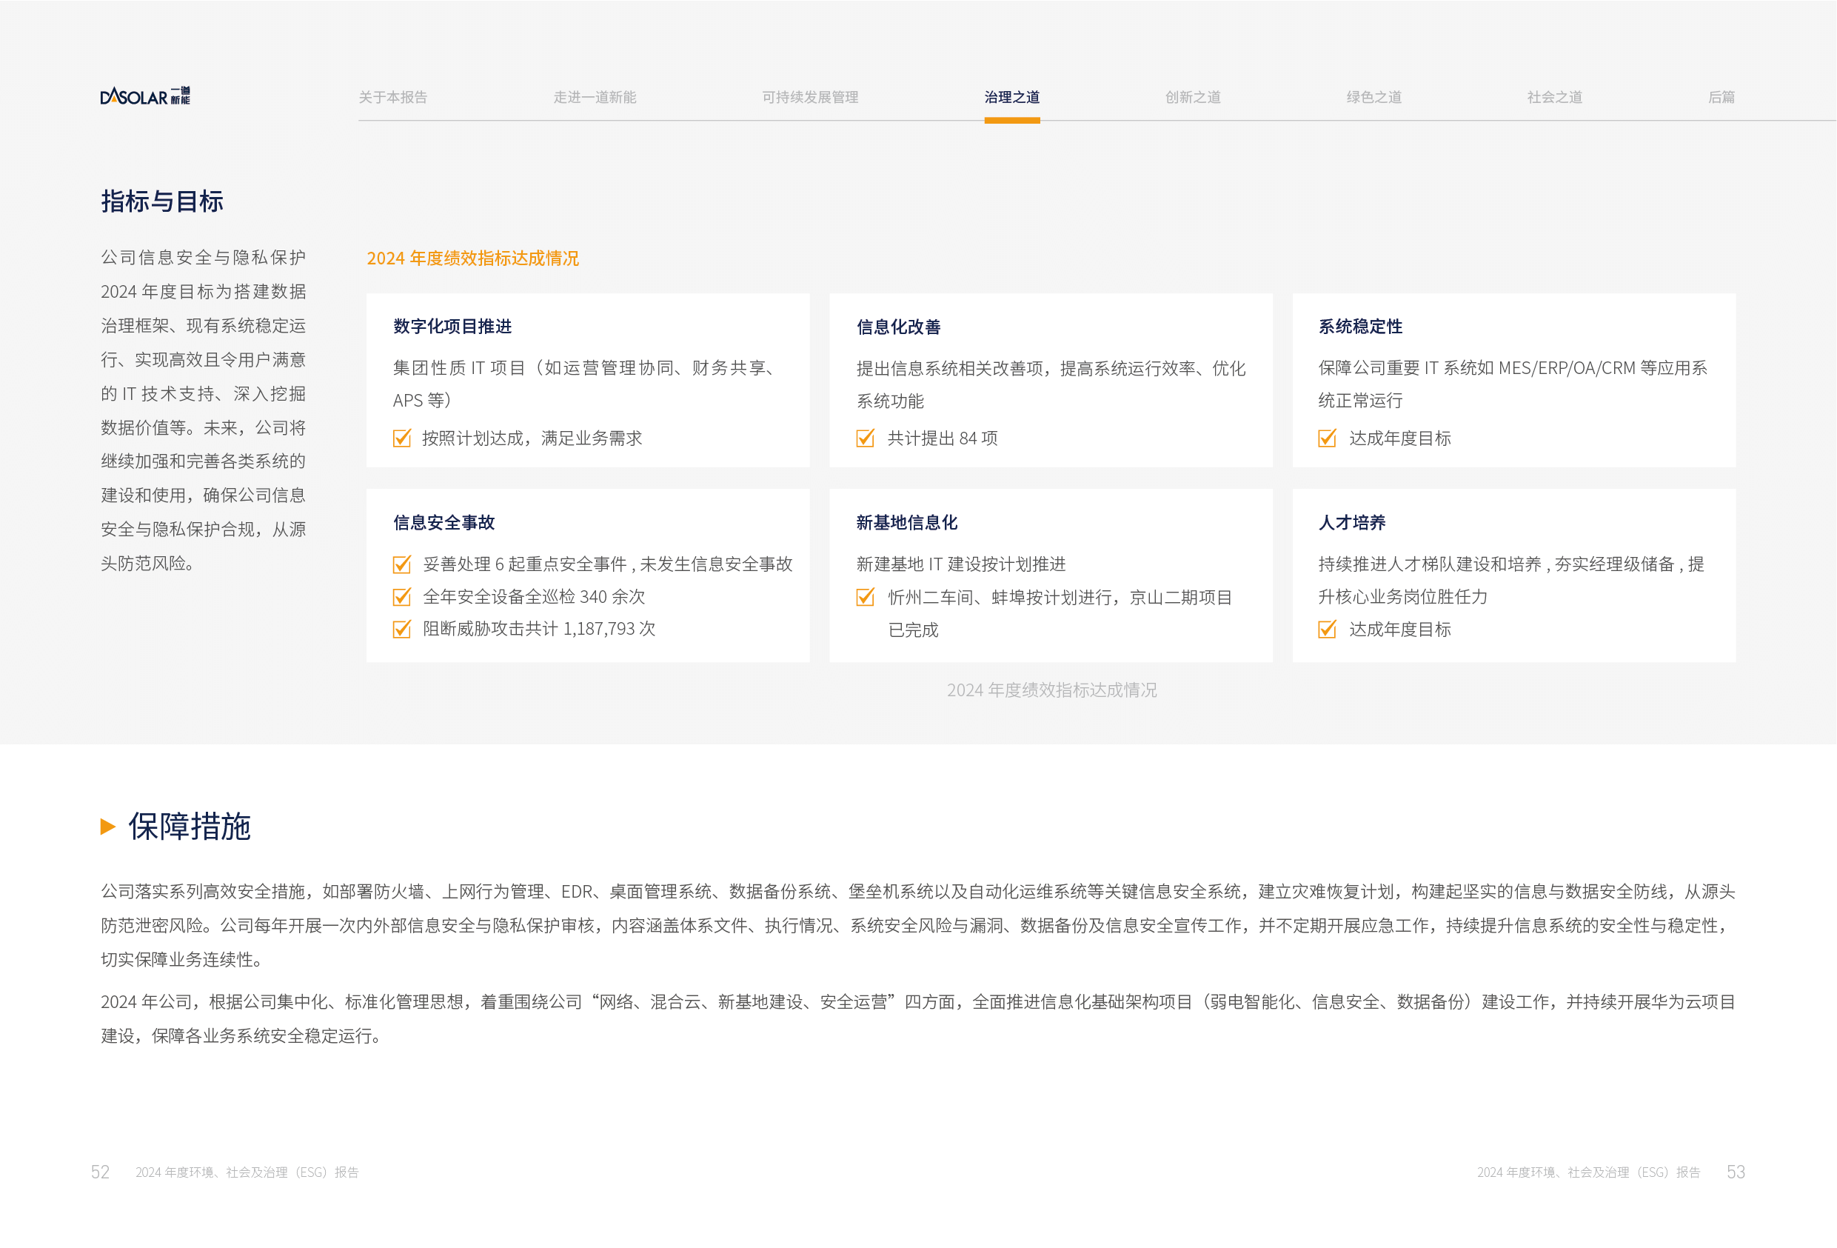The height and width of the screenshot is (1248, 1837).
Task: Click checkmark under 系统稳定性 达成年度目标
Action: click(1327, 438)
